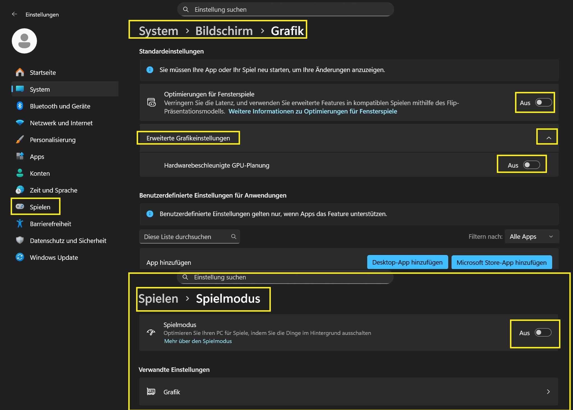Click Microsoft Store-App hinzufügen button
The height and width of the screenshot is (410, 573).
pos(501,262)
